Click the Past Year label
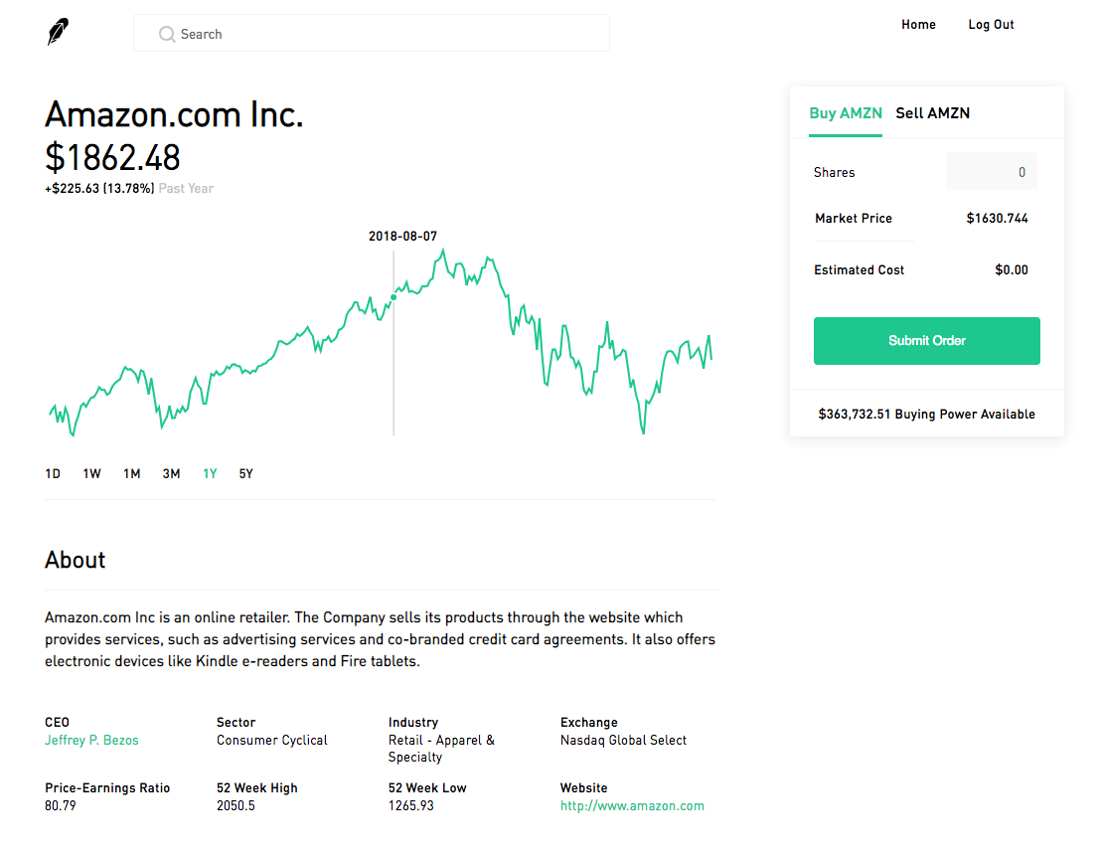Viewport: 1101px width, 857px height. (186, 188)
